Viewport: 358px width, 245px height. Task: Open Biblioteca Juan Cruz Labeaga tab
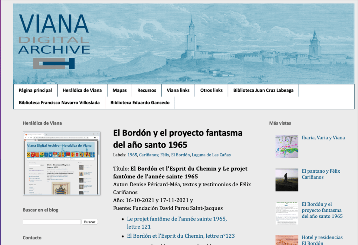(263, 90)
